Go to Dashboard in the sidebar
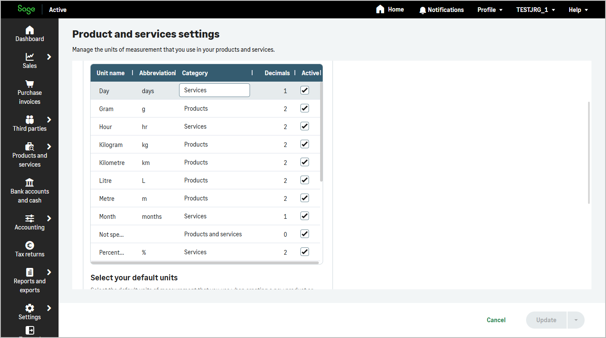The image size is (606, 338). coord(29,34)
